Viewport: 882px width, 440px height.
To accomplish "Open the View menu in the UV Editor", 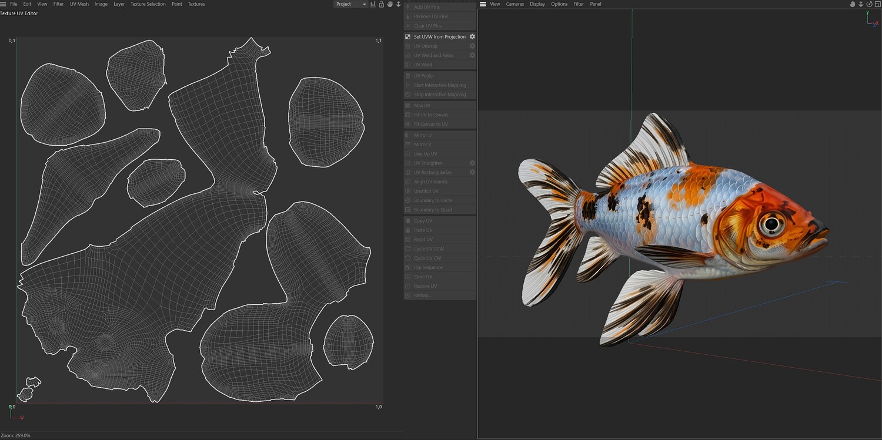I will click(x=42, y=4).
